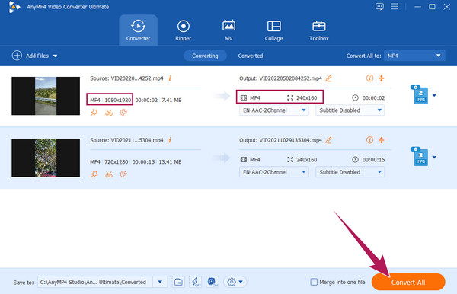Open the Ripper tab

183,30
